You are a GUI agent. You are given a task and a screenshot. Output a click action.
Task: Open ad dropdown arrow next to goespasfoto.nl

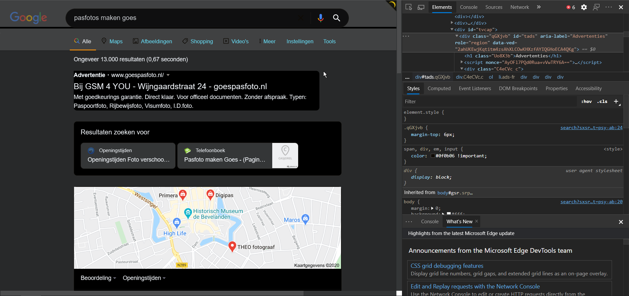(x=168, y=75)
